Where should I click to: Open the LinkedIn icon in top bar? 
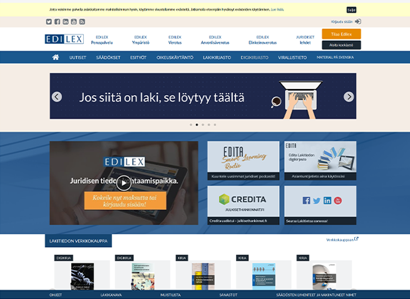coord(66,22)
